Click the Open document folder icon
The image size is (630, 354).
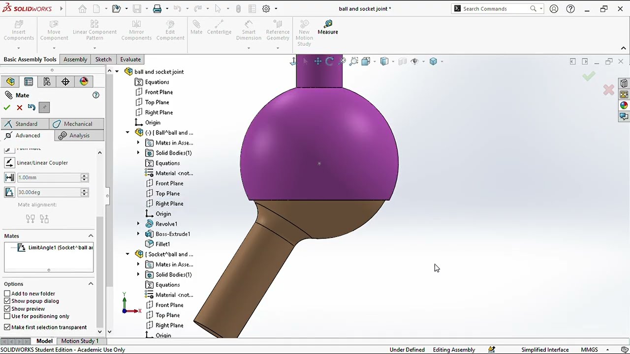point(116,8)
